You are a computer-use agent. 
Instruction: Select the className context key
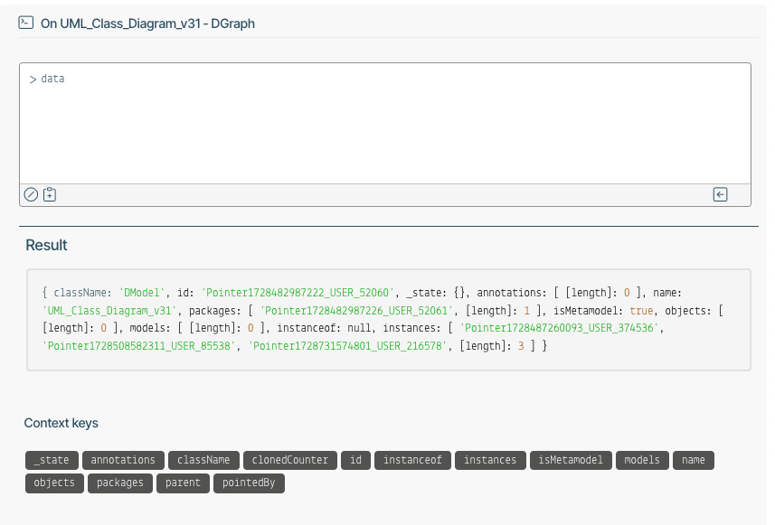click(x=203, y=460)
